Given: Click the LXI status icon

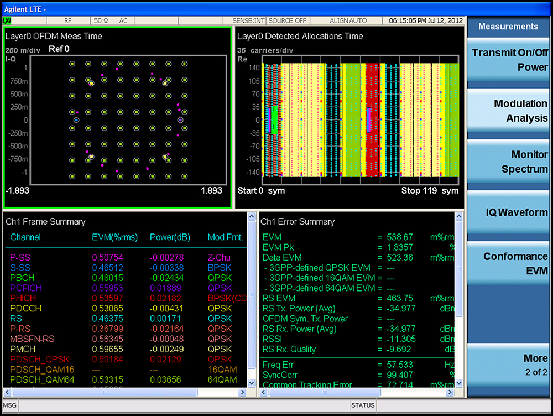Looking at the screenshot, I should [x=8, y=20].
